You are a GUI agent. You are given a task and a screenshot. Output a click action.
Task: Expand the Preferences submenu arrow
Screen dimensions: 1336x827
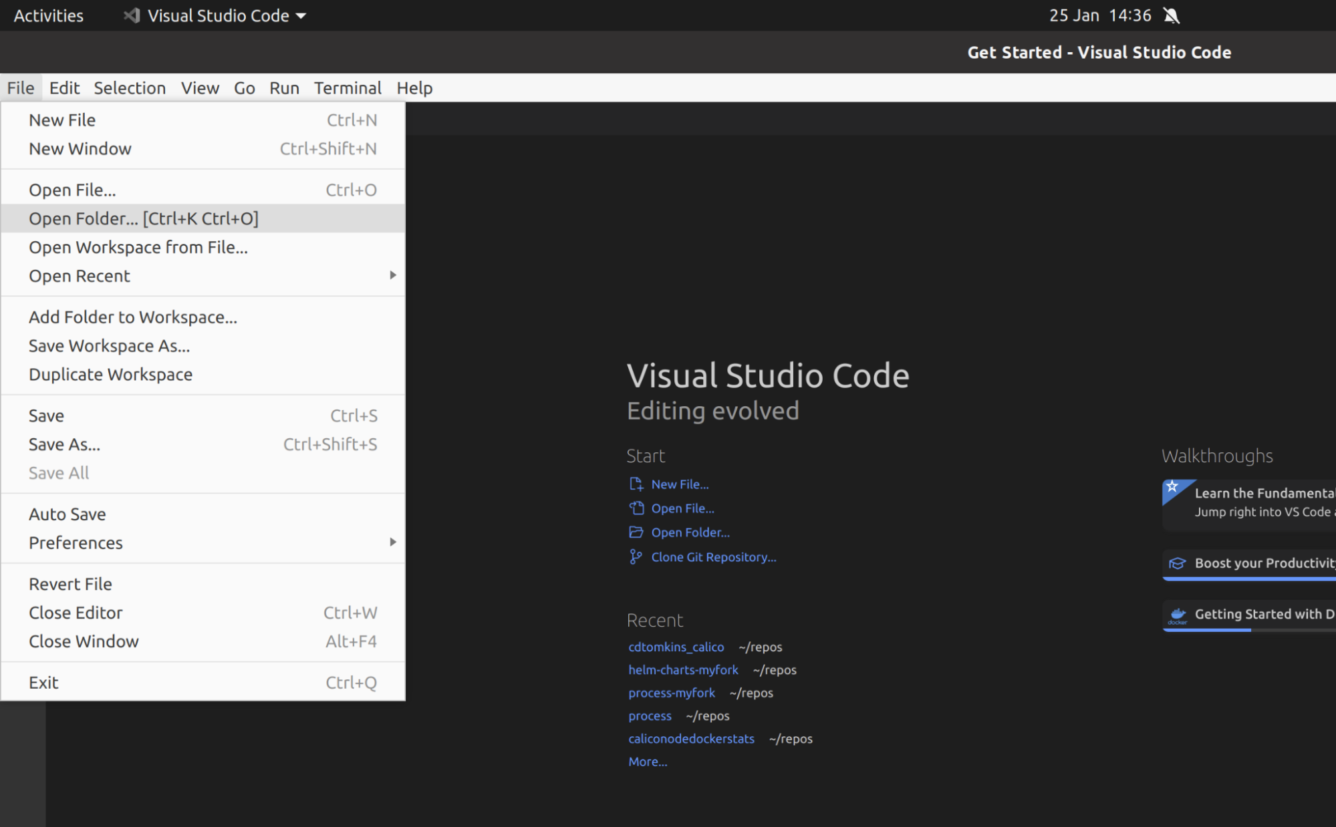pos(393,542)
